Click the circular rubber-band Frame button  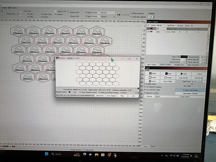168,78
